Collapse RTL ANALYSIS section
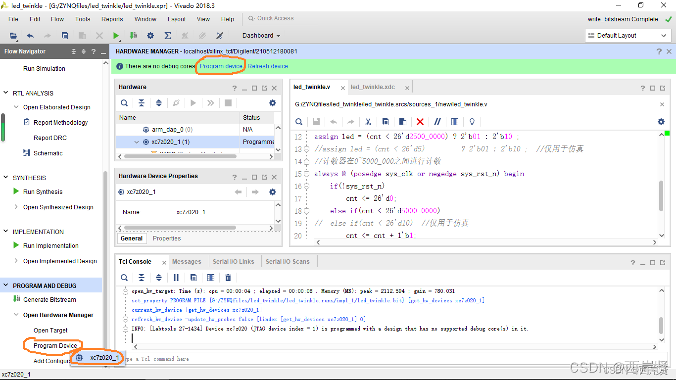 click(6, 93)
